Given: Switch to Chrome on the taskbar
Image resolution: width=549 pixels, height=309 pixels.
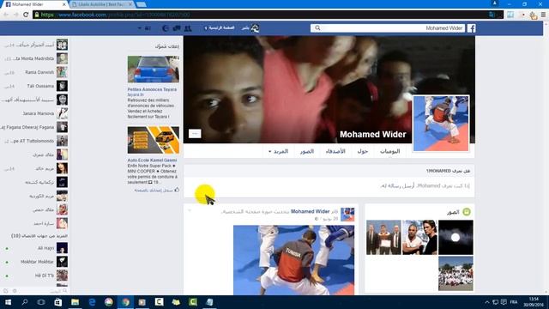Looking at the screenshot, I should click(x=126, y=302).
